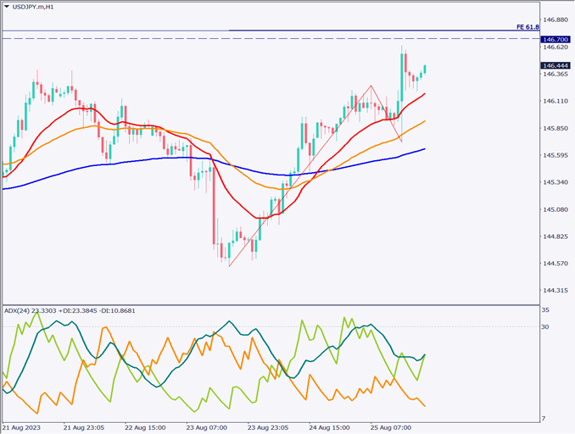Click the 146.880 price axis value

[x=555, y=19]
